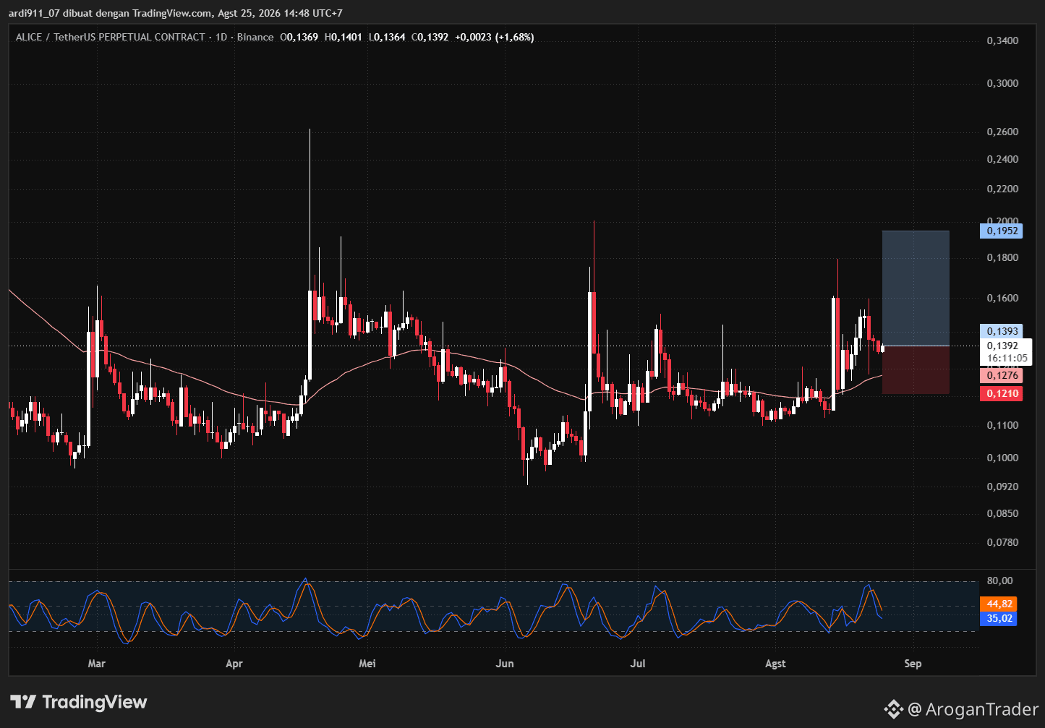
Task: Click the change value +0,0023 (+1,68%)
Action: (x=495, y=37)
